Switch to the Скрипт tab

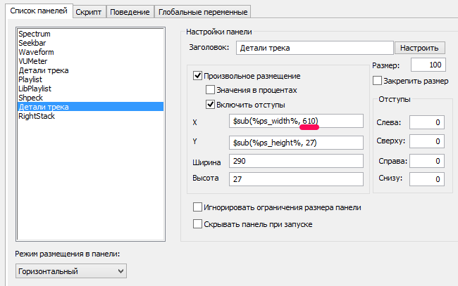(89, 12)
